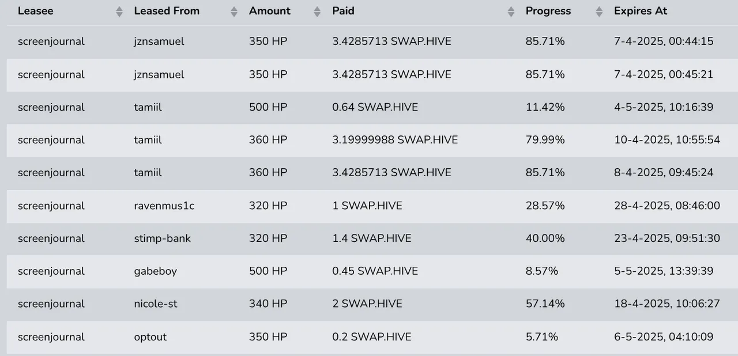
Task: Sort by Progress using its arrow icon
Action: click(x=599, y=12)
